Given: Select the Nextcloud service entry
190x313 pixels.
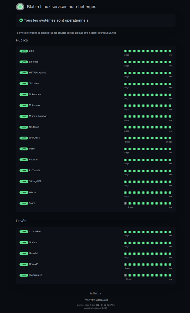Looking at the screenshot, I should pos(34,127).
